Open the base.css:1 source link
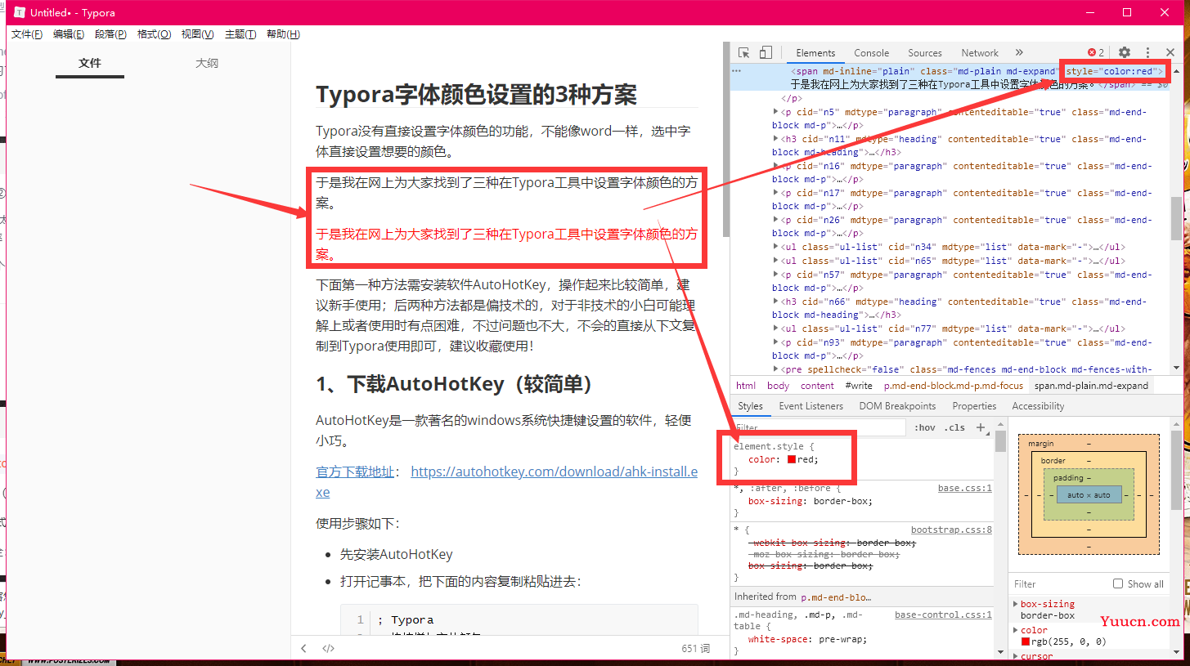 click(965, 488)
